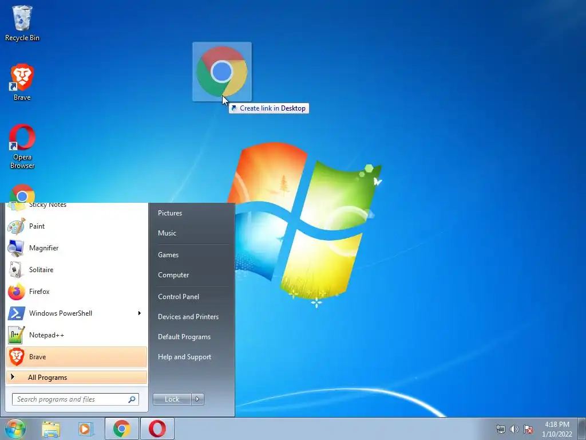Image resolution: width=586 pixels, height=440 pixels.
Task: Click the dragged Chrome icon on desktop
Action: pyautogui.click(x=222, y=72)
